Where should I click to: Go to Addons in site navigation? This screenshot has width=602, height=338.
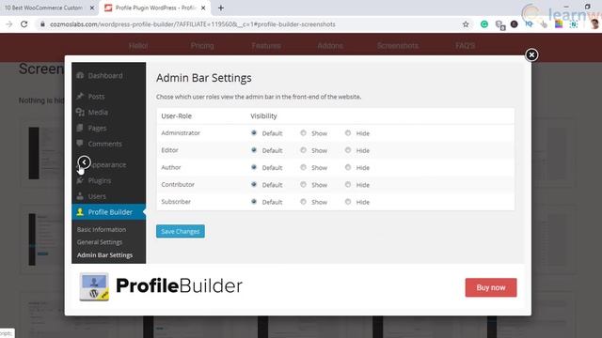[x=330, y=46]
